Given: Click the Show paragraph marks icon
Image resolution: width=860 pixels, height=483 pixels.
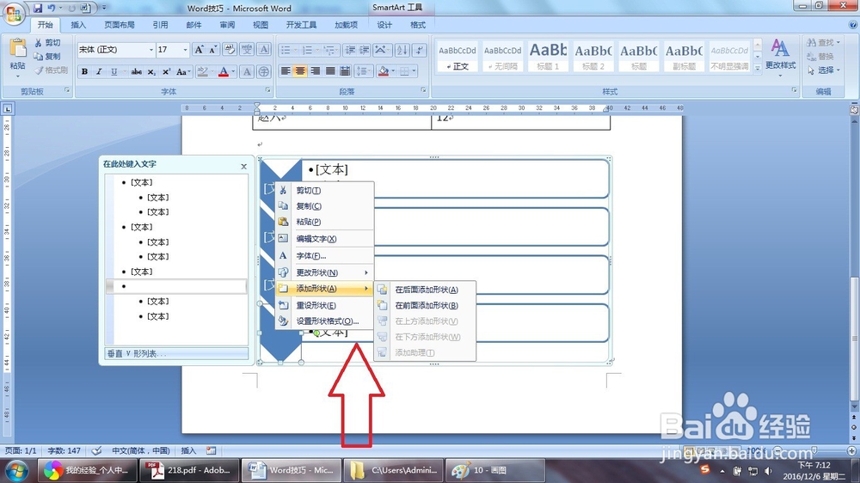Looking at the screenshot, I should [420, 50].
